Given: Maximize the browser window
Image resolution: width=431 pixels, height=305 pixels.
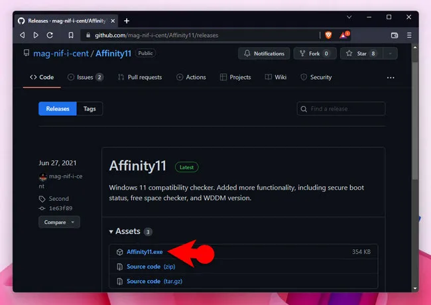Looking at the screenshot, I should [389, 17].
